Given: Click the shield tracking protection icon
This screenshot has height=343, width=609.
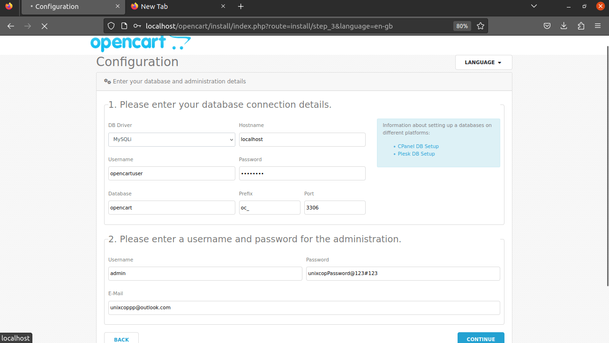Looking at the screenshot, I should [111, 26].
